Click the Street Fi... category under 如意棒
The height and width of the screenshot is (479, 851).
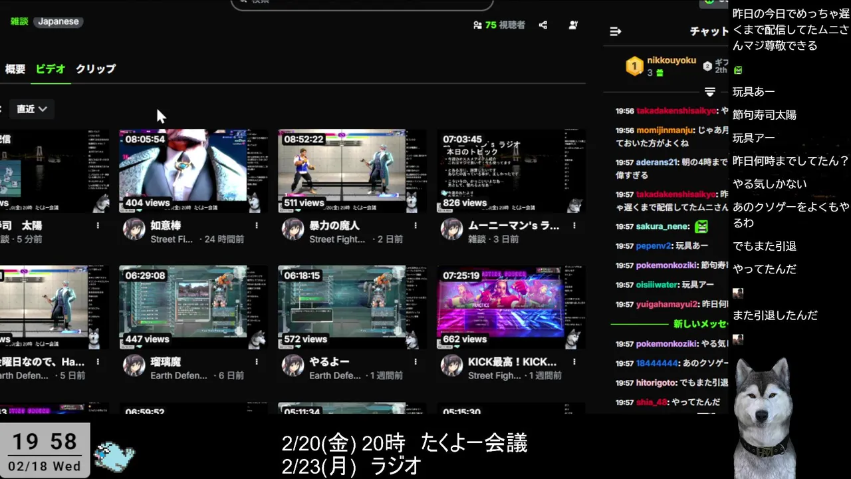172,239
